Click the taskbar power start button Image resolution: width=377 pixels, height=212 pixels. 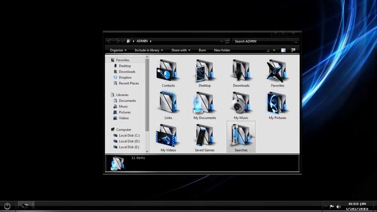(7, 206)
